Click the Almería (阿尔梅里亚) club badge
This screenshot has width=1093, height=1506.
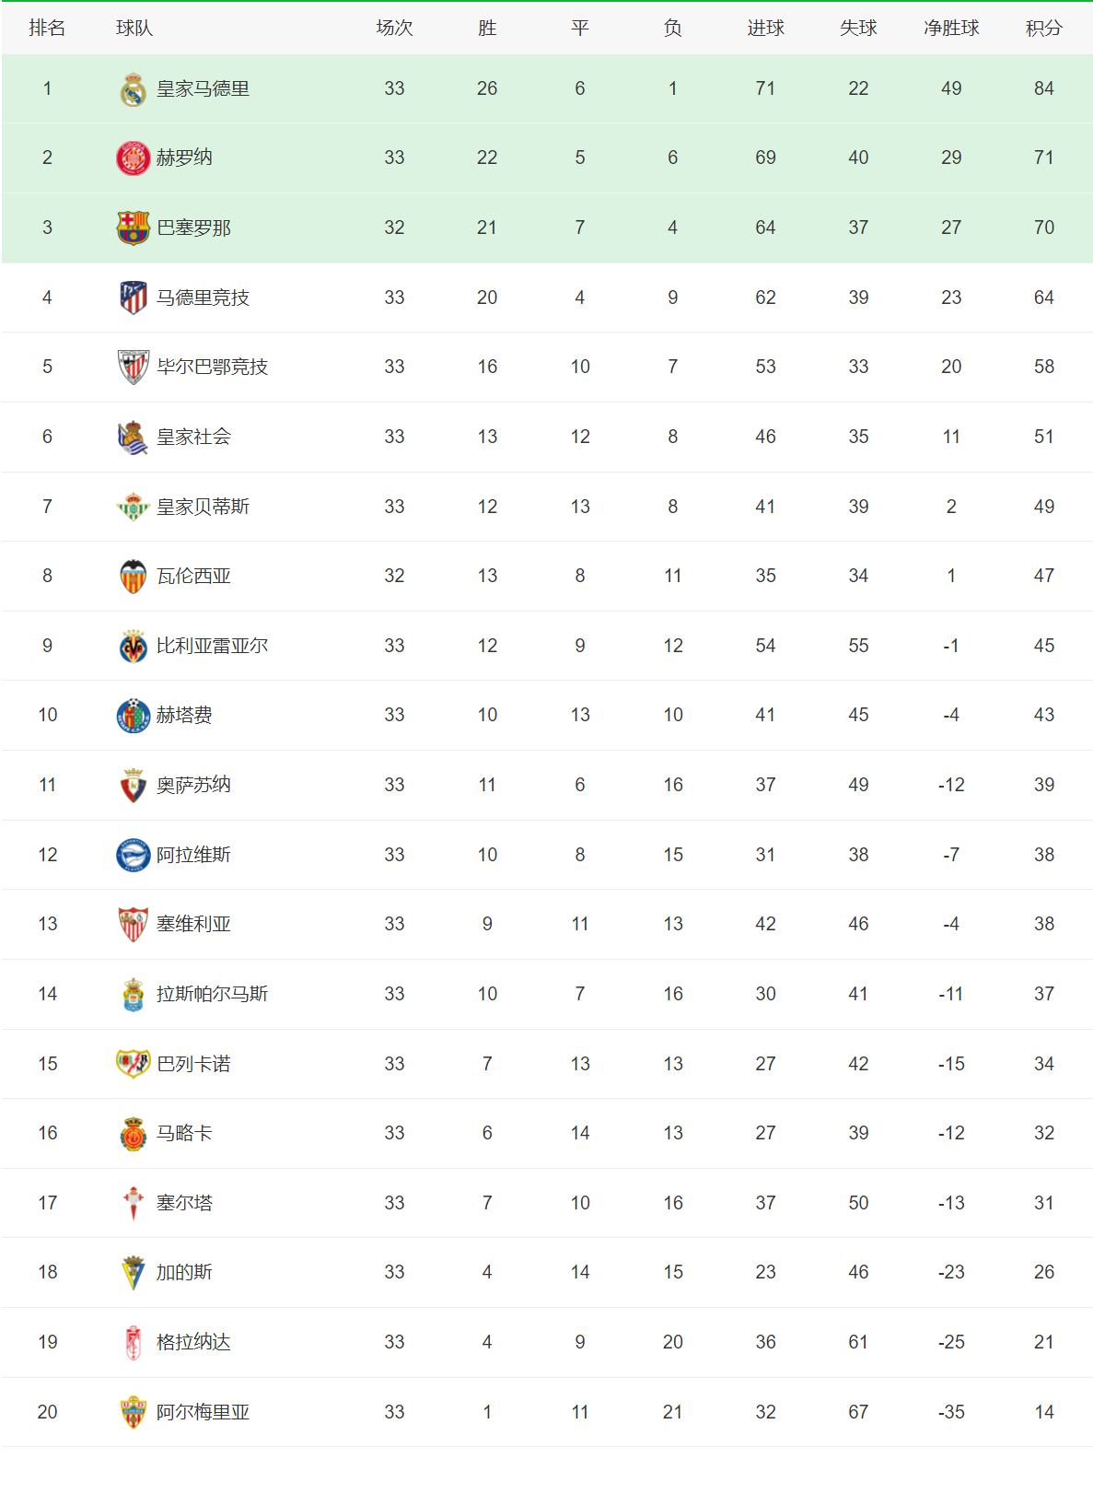(134, 1412)
